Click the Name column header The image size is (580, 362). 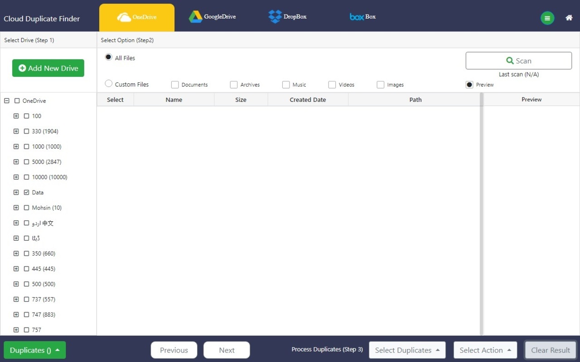174,100
